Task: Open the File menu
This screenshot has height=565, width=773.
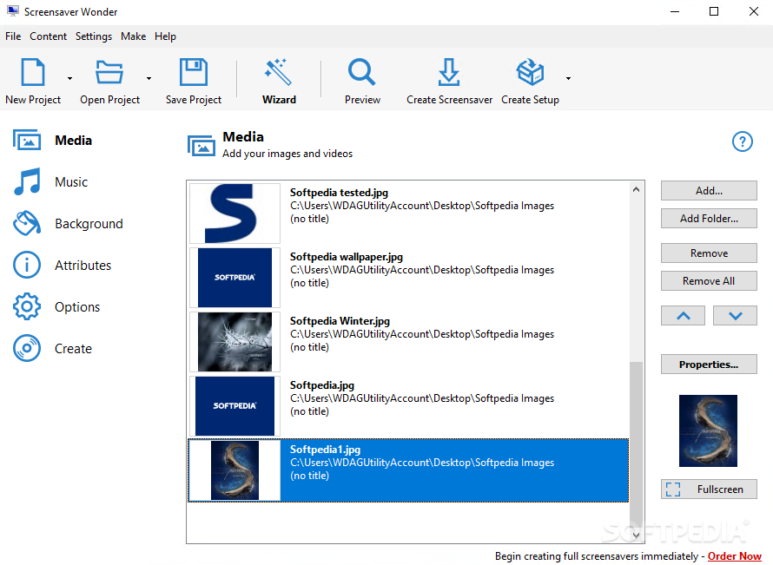Action: tap(13, 36)
